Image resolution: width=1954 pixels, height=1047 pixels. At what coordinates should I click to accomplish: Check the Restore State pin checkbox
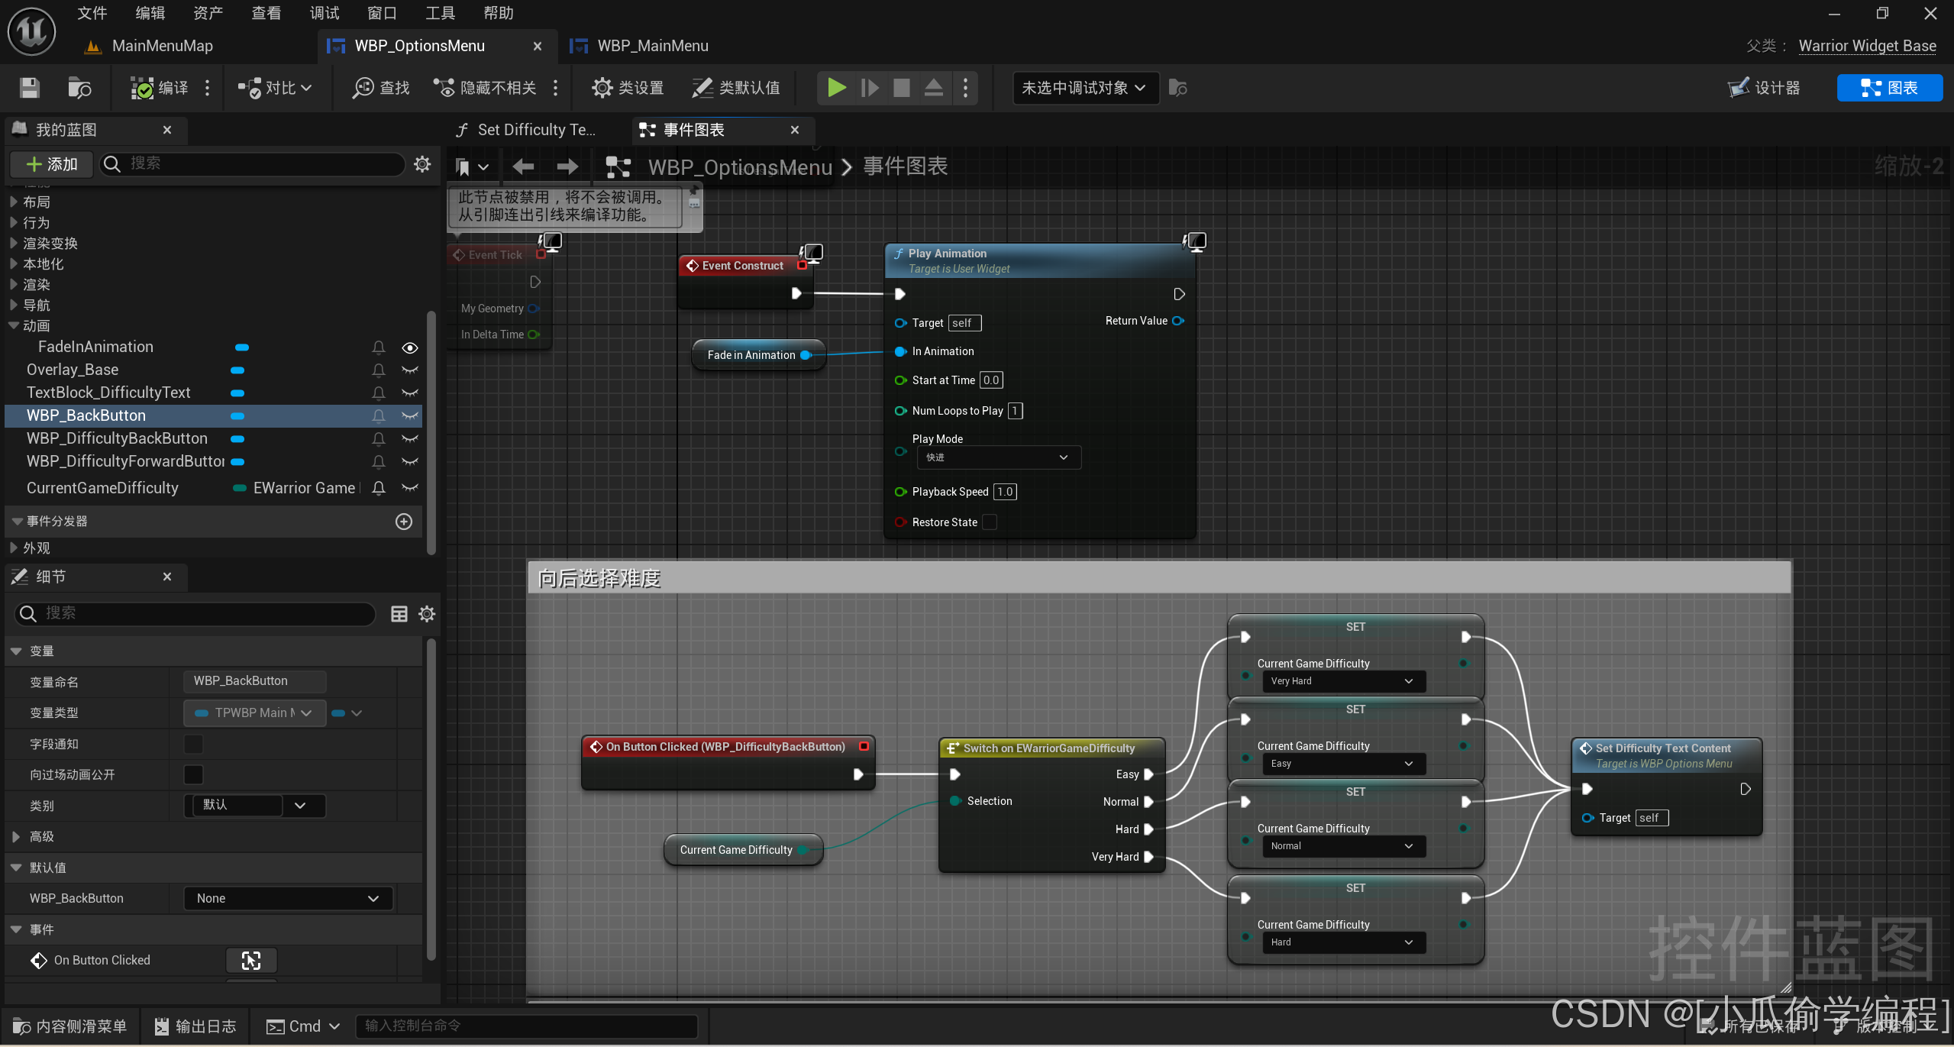click(x=990, y=522)
